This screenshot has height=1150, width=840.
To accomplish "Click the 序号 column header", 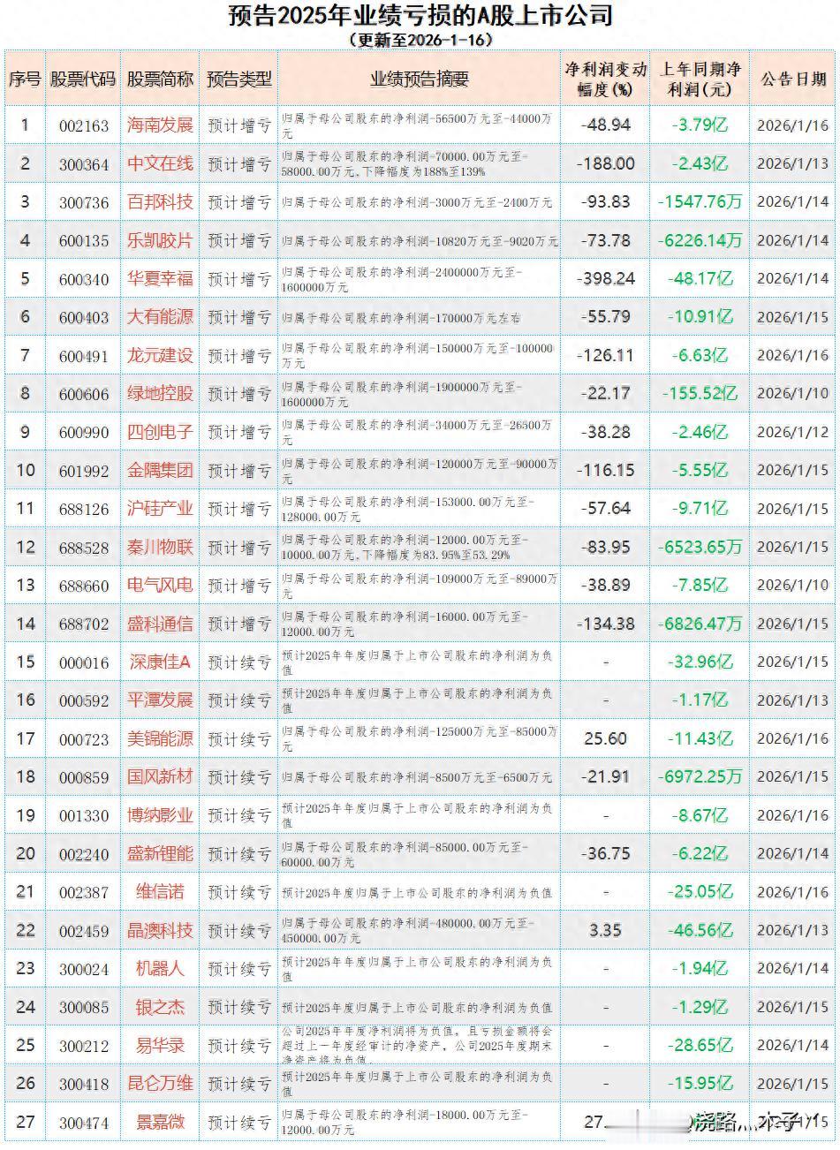I will (x=25, y=79).
